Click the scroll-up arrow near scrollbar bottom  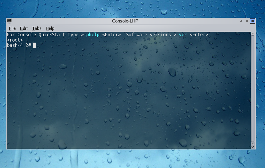[253, 144]
